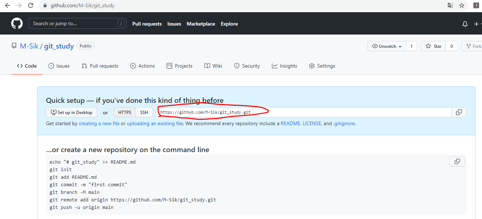Click the git add README.md line
The height and width of the screenshot is (219, 482).
coord(73,177)
